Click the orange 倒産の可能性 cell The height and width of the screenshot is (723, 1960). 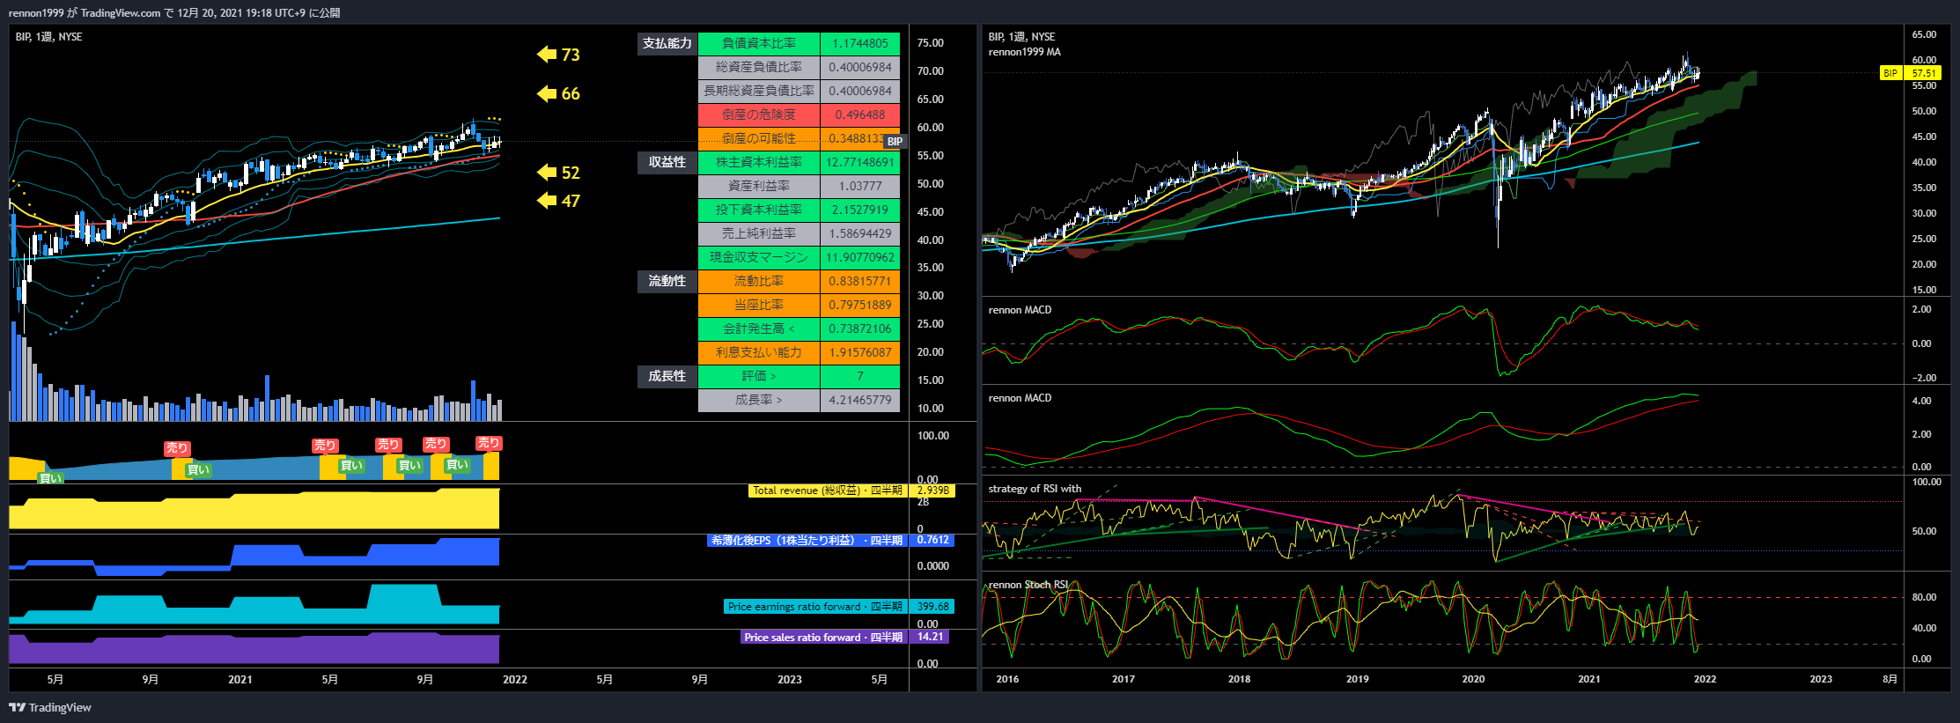(x=759, y=138)
